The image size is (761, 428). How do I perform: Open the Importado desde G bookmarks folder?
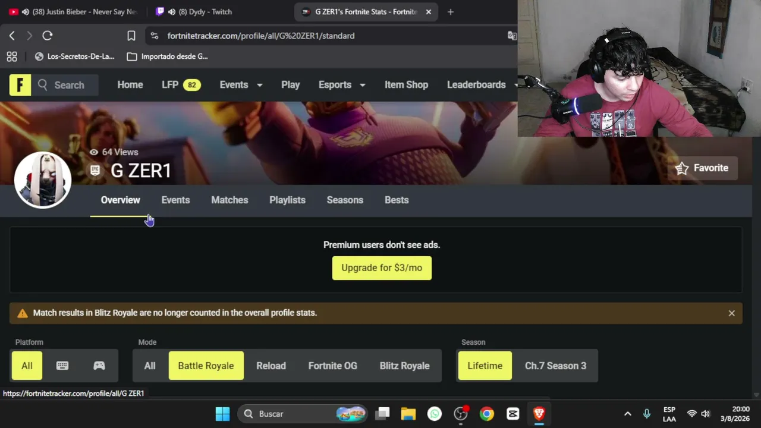point(168,56)
